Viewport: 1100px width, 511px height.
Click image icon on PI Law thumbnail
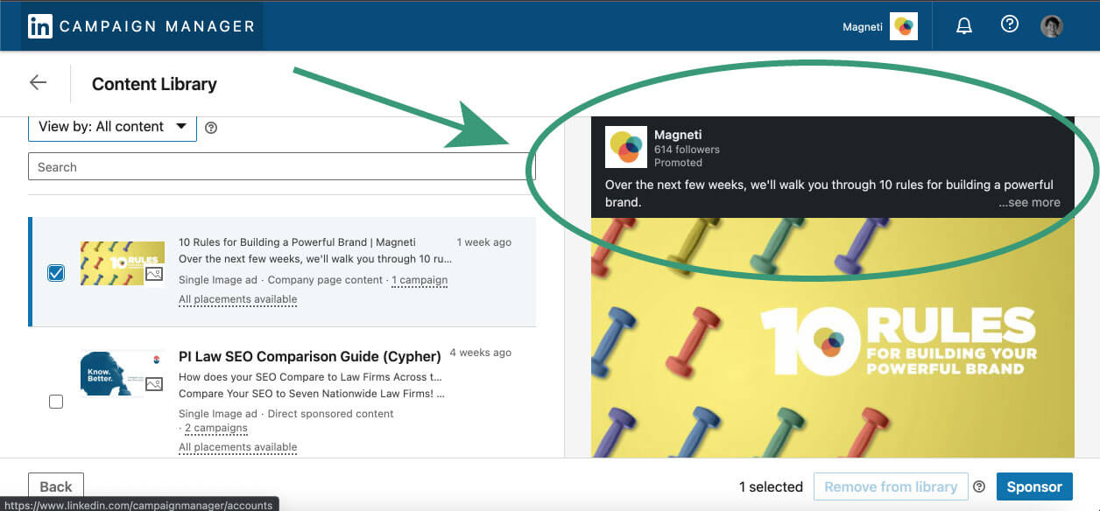point(154,383)
